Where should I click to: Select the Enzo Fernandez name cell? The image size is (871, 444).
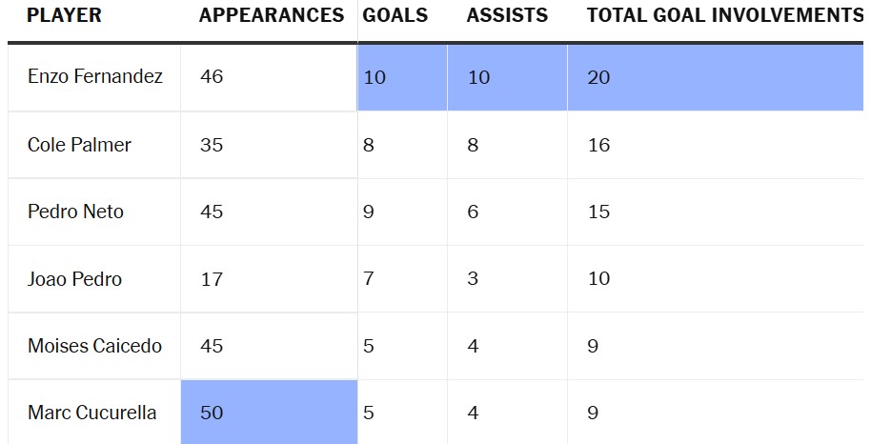coord(95,77)
